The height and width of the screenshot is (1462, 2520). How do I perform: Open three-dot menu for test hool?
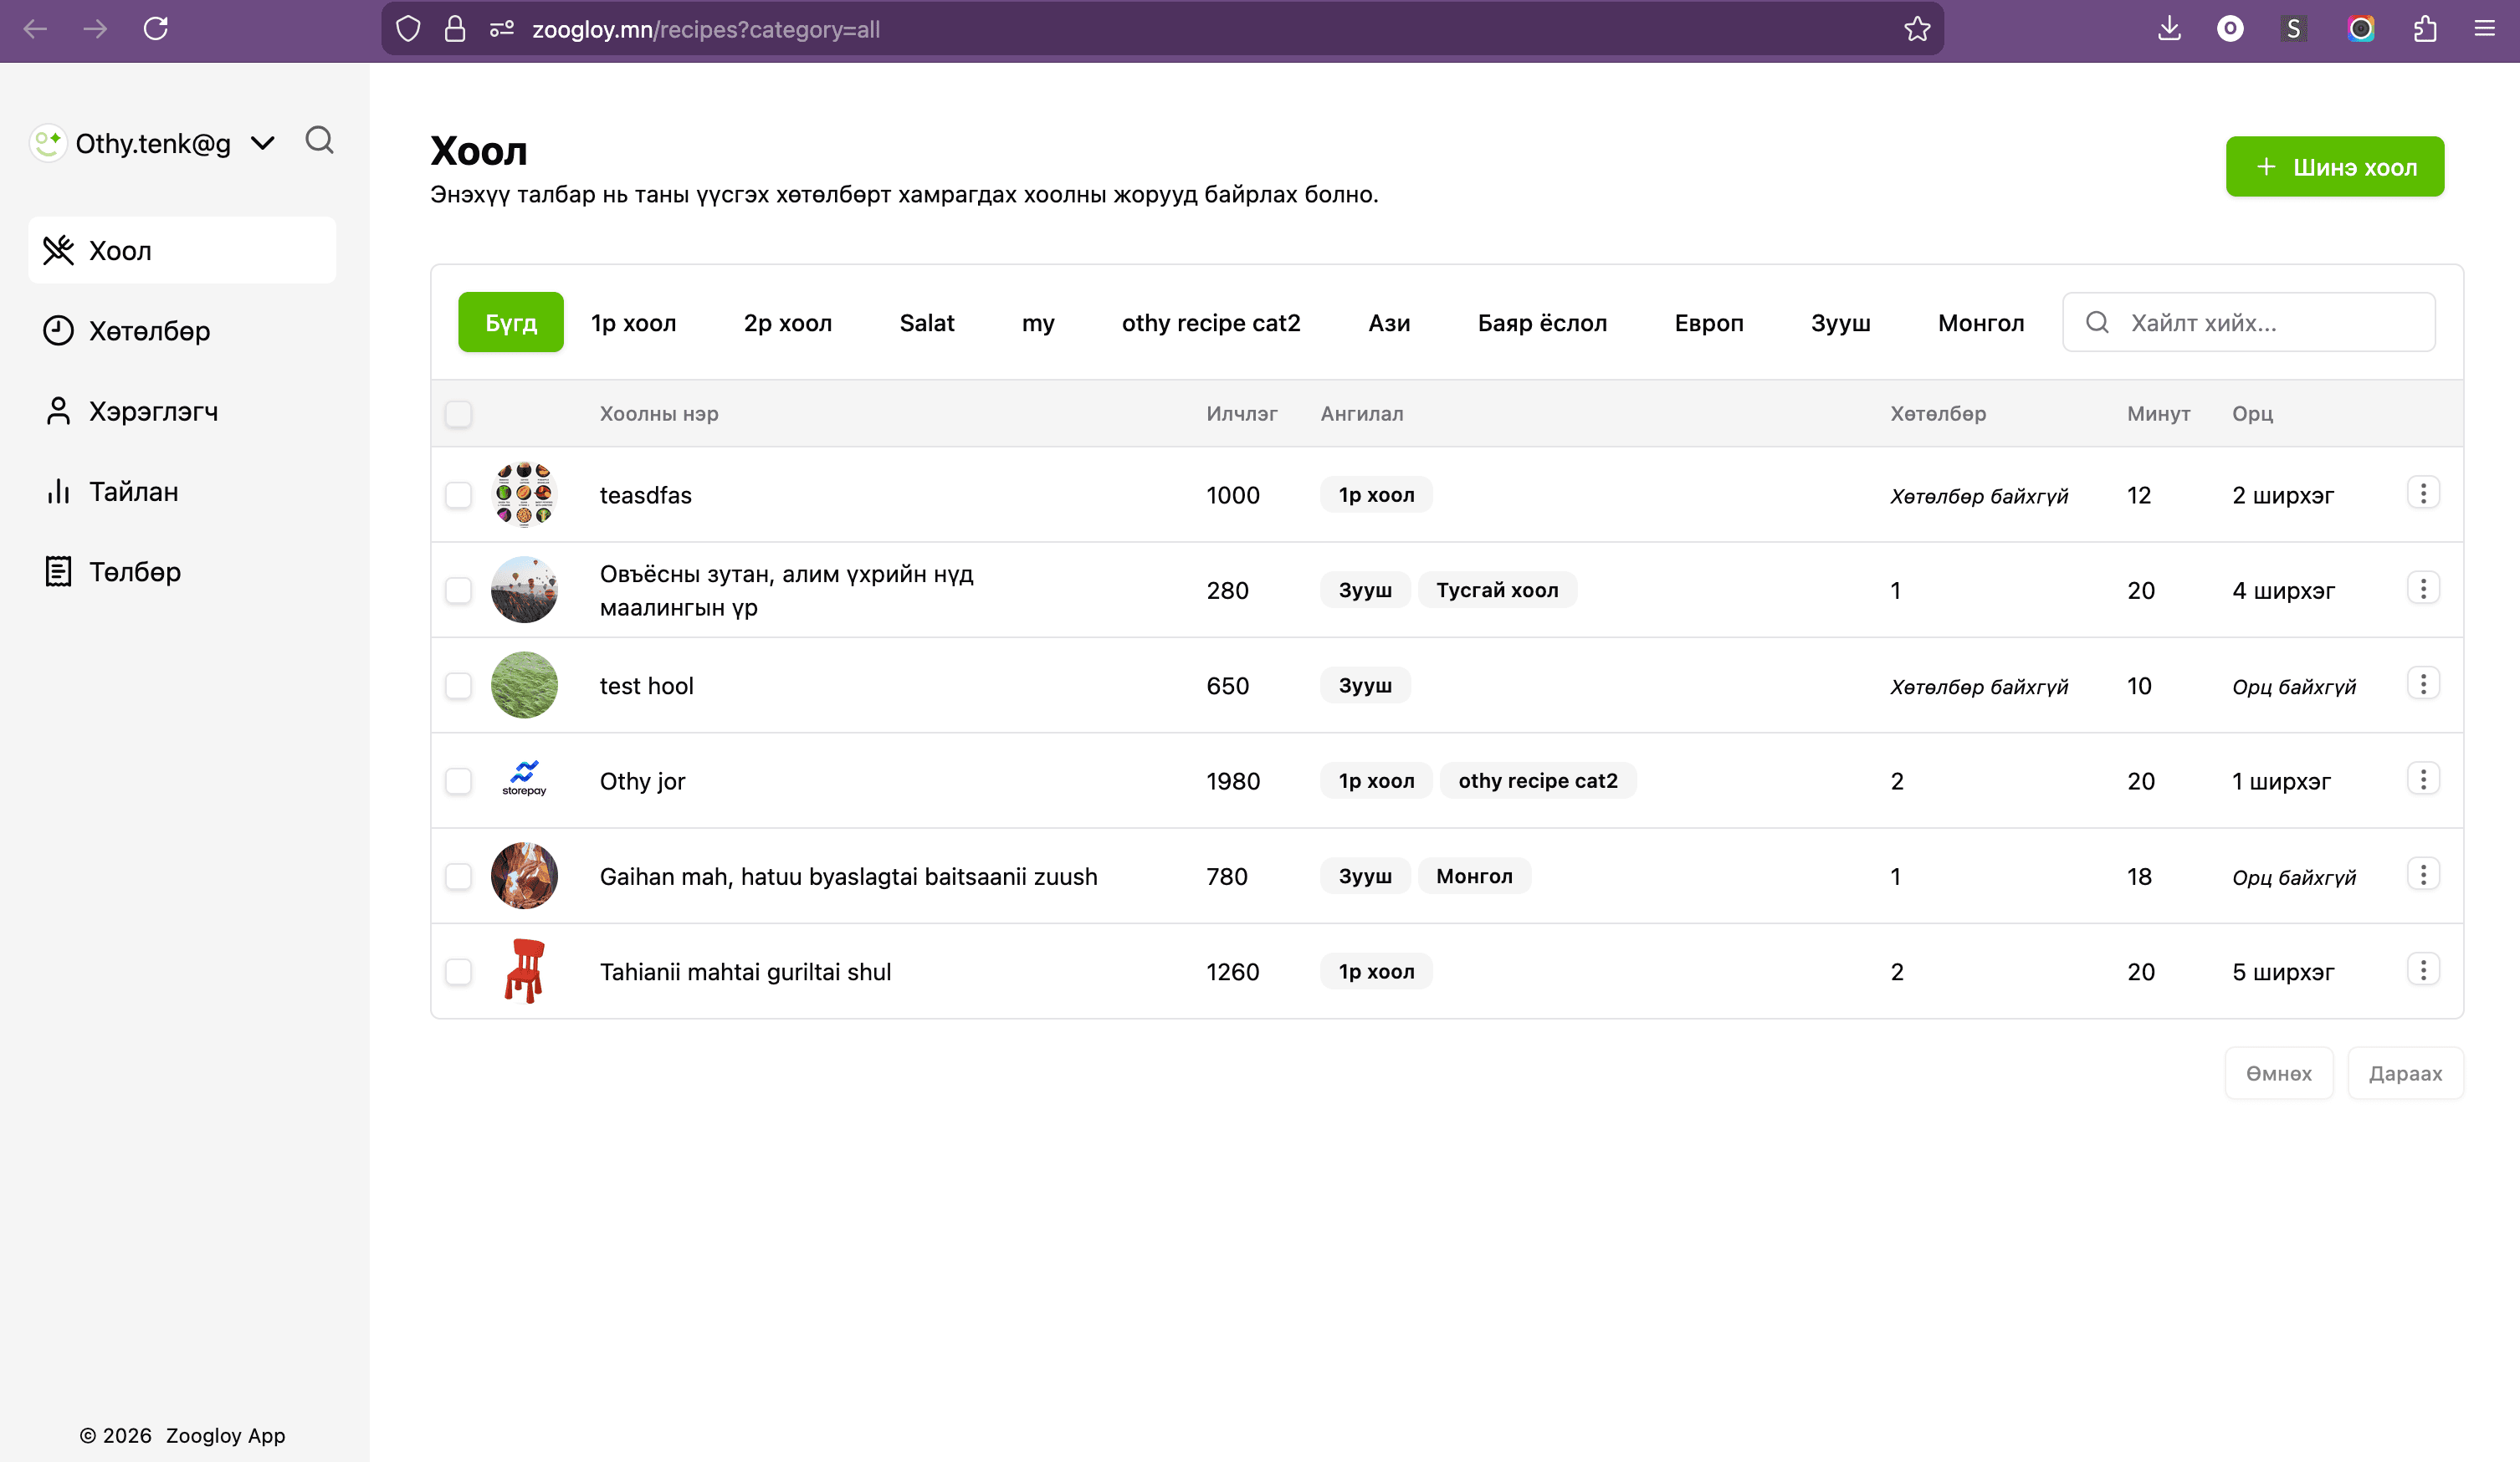coord(2422,684)
